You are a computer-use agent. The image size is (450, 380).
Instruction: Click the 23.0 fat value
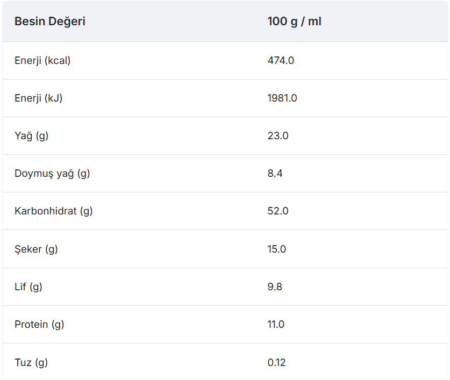[x=278, y=135]
